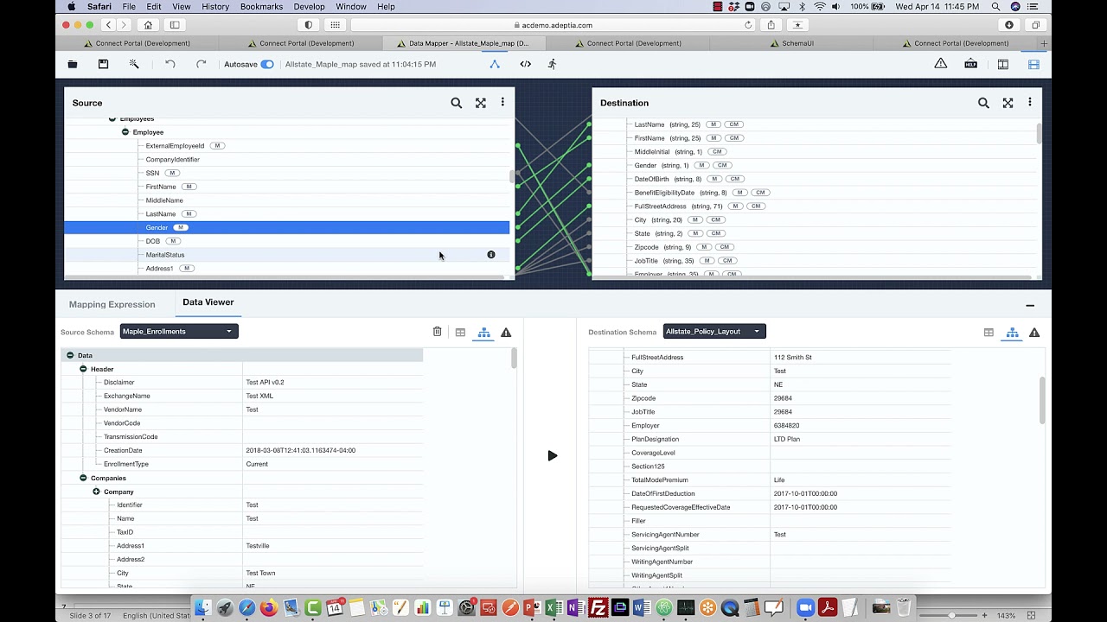Click the Safari address bar acdemo.adeptia.com
Viewport: 1107px width, 622px height.
(x=553, y=25)
